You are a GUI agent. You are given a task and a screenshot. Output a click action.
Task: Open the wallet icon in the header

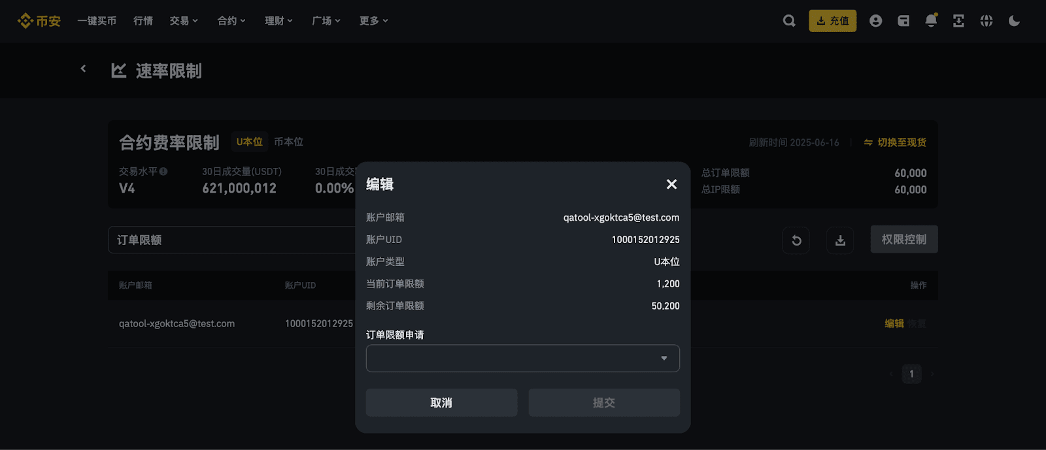point(903,21)
